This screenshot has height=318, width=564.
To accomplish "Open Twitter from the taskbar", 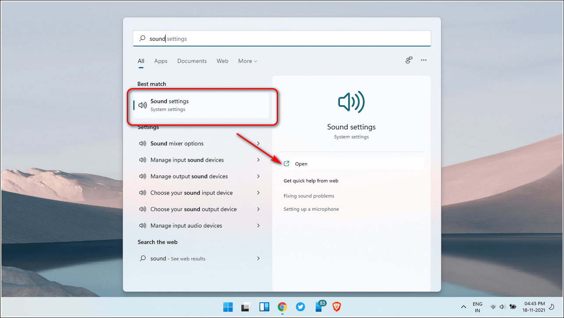I will click(300, 307).
